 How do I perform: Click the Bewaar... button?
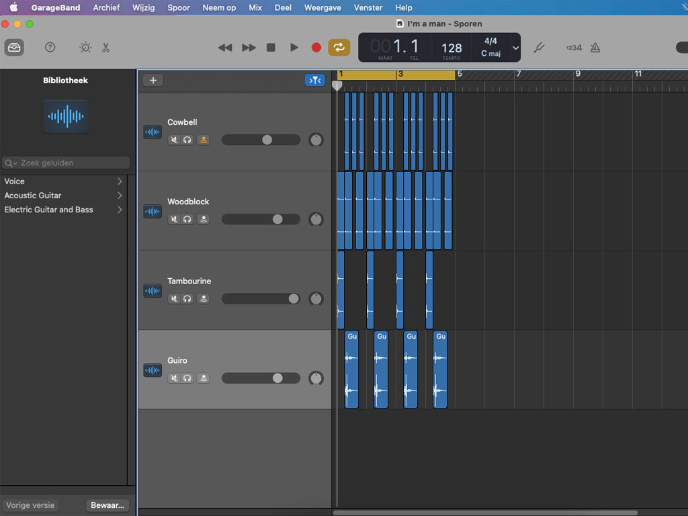click(x=107, y=505)
